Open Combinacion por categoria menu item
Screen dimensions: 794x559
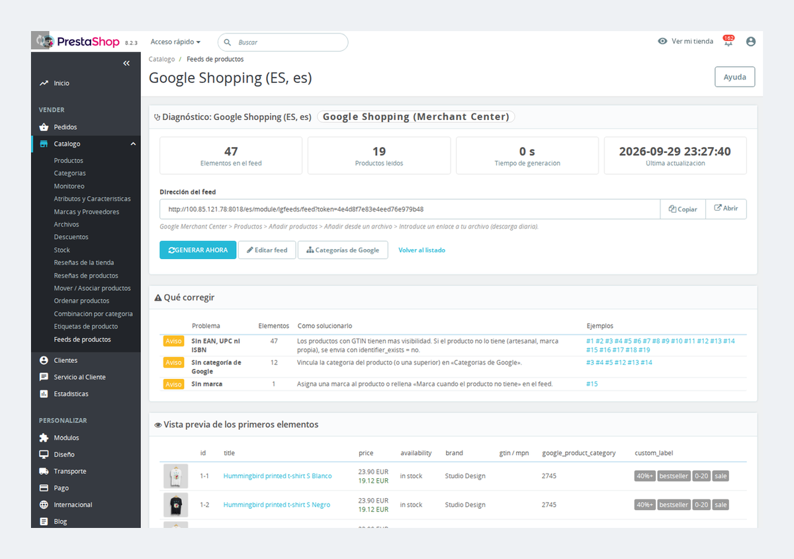(x=93, y=314)
